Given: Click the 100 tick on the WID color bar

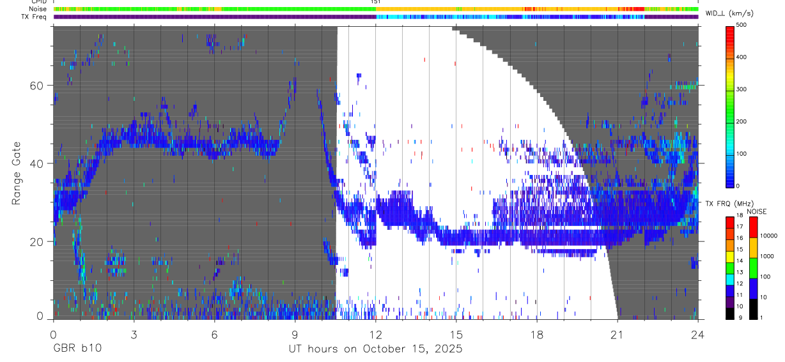Looking at the screenshot, I should (742, 154).
